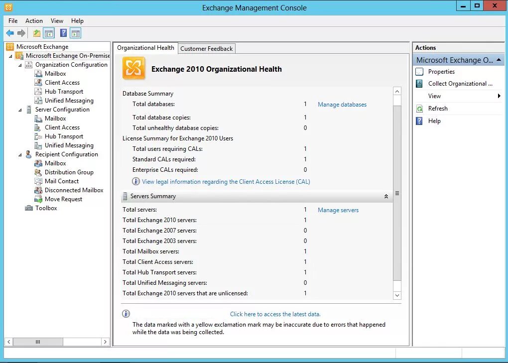The height and width of the screenshot is (363, 508).
Task: Click the Disconnected Mailbox tree icon
Action: pos(38,190)
